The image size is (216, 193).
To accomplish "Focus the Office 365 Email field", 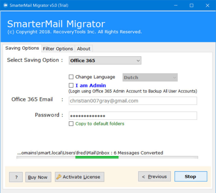I will coord(133,101).
